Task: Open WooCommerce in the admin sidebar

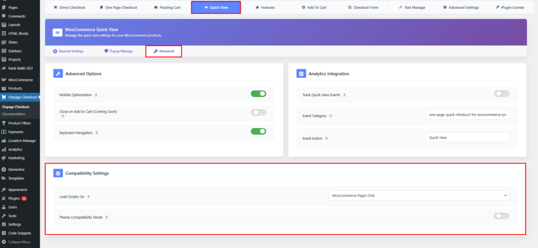Action: [20, 80]
